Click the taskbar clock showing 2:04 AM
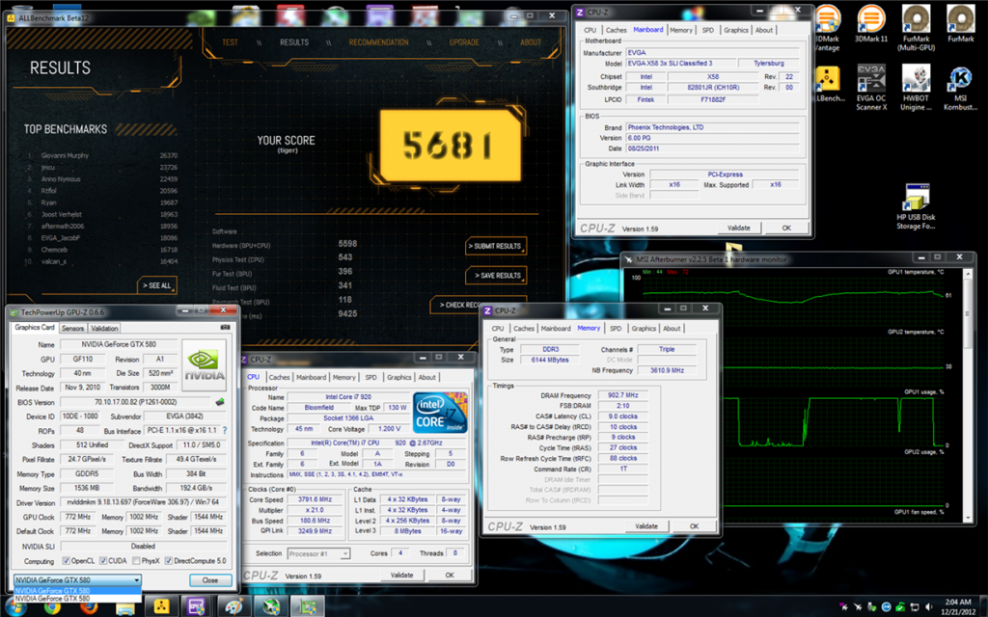This screenshot has height=617, width=988. (958, 607)
